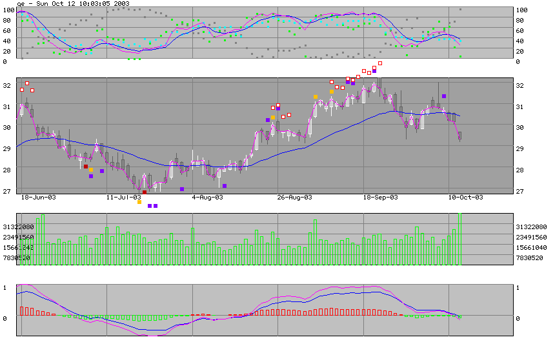This screenshot has width=555, height=355.
Task: Click the 4-Aug-03 date label
Action: tap(209, 197)
